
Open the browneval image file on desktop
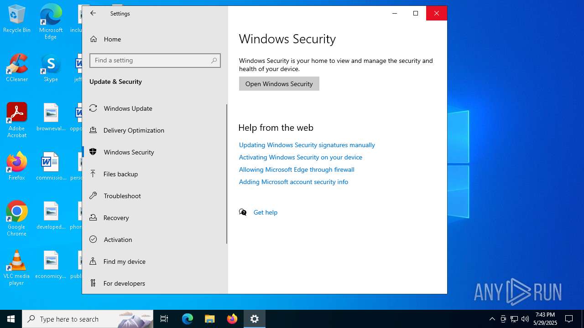(51, 117)
